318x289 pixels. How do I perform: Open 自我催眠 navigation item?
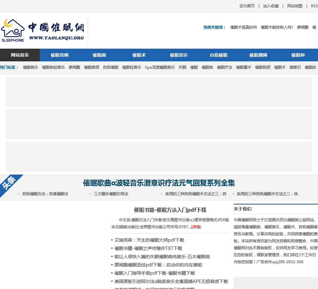coord(219,55)
